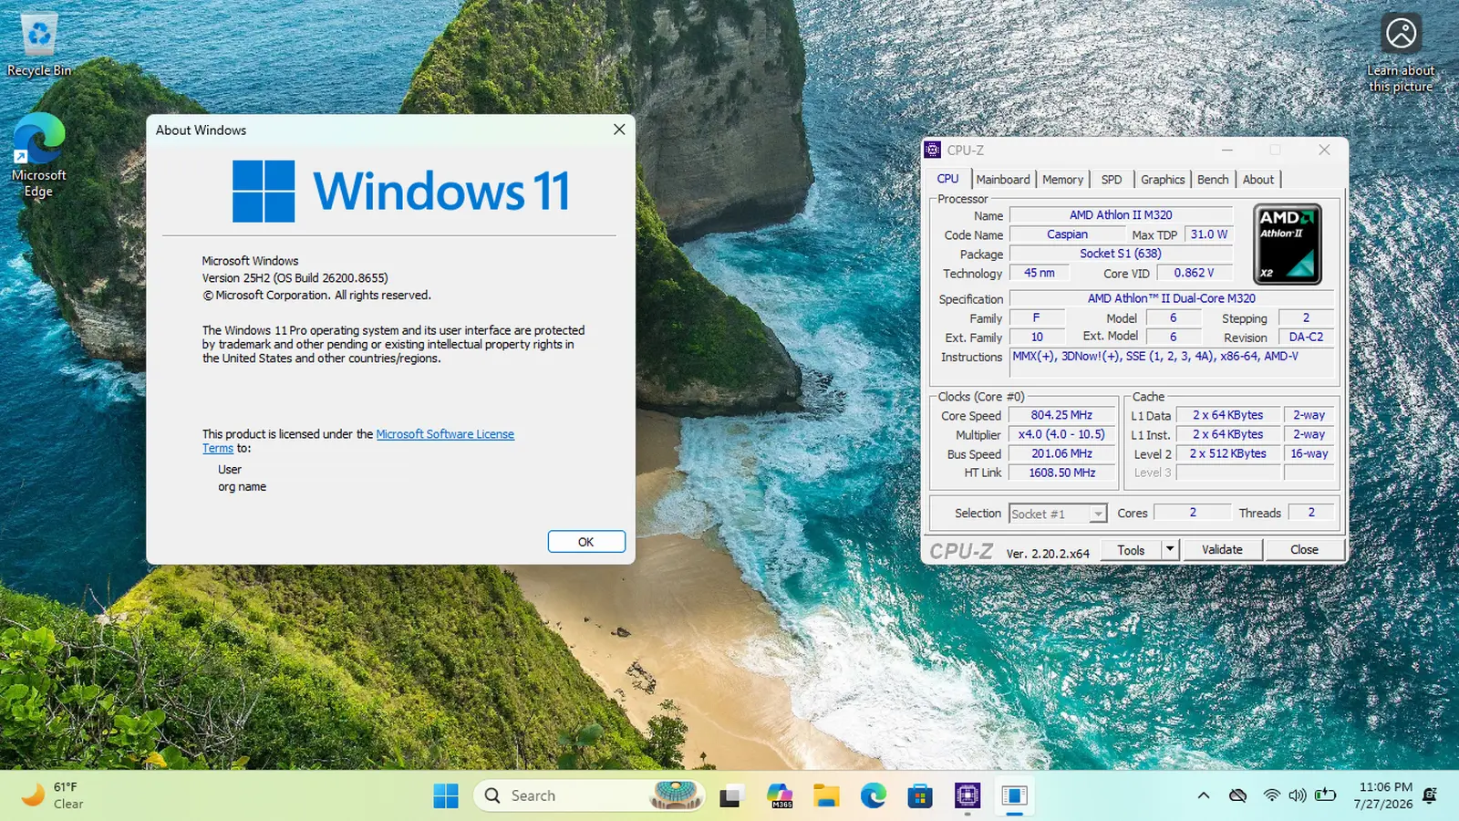Screen dimensions: 1459x821
Task: Click the Tools button in CPU-Z
Action: pos(1131,549)
